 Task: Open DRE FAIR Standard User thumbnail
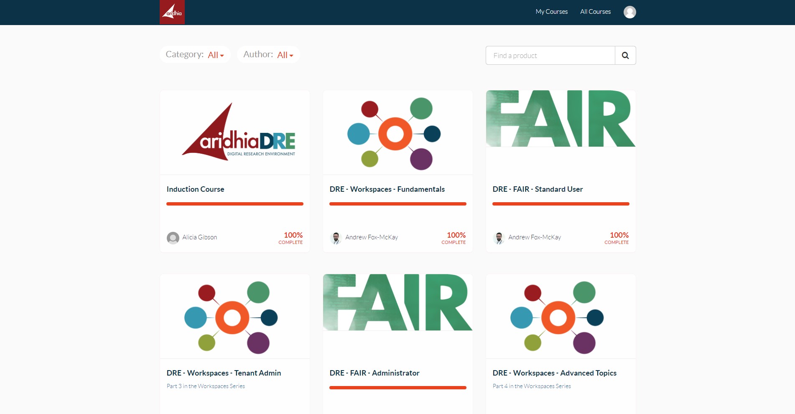tap(561, 119)
